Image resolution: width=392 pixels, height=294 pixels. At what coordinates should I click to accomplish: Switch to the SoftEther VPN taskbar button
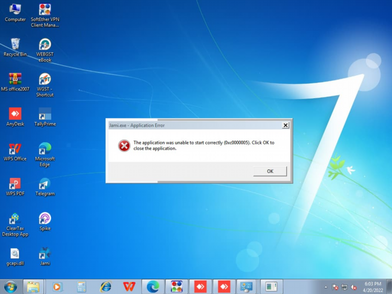coord(177,287)
